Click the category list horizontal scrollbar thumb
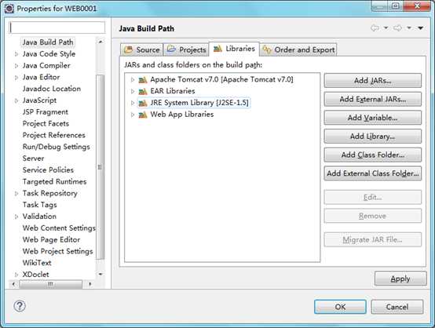435x328 pixels. (x=51, y=284)
